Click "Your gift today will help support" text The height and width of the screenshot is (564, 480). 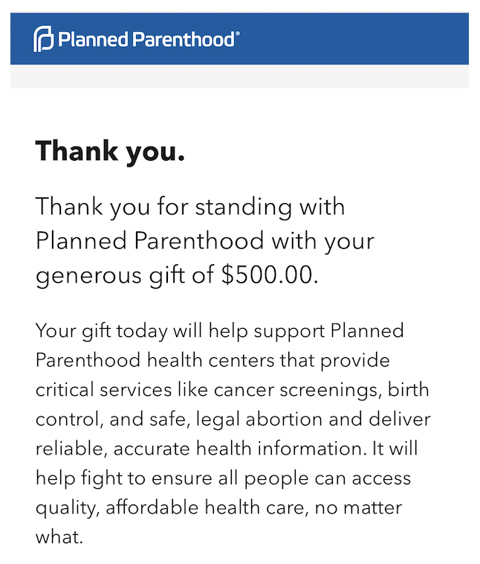[180, 332]
